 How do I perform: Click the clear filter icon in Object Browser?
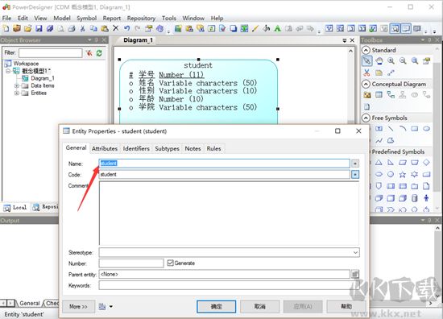click(x=89, y=53)
